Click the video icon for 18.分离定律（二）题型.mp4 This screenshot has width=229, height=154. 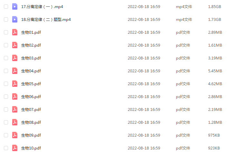(15, 19)
